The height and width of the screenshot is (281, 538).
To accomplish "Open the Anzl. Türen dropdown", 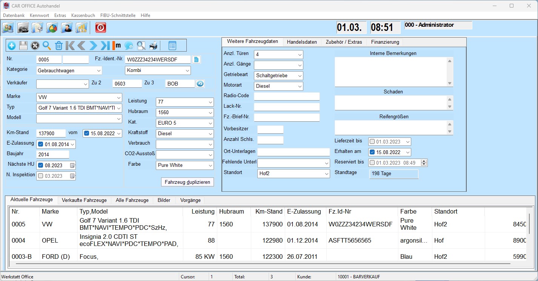I will click(278, 55).
